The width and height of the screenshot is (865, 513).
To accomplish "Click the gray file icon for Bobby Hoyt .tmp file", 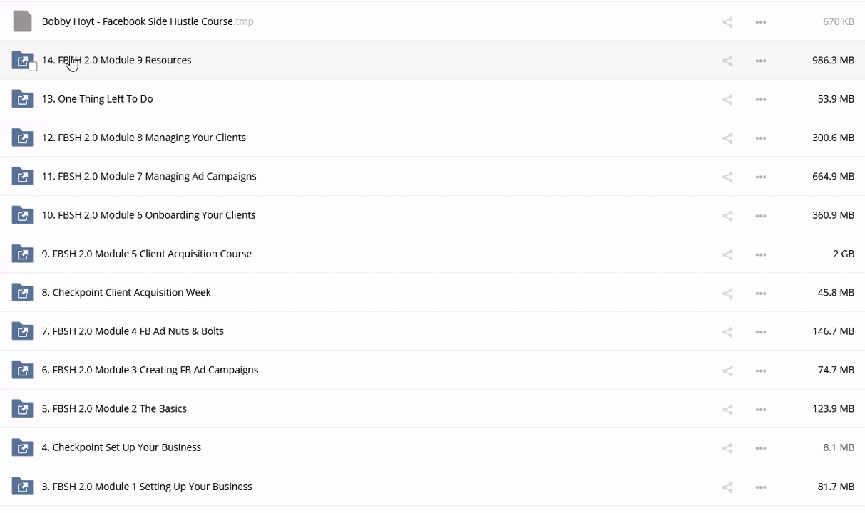I will [x=22, y=21].
